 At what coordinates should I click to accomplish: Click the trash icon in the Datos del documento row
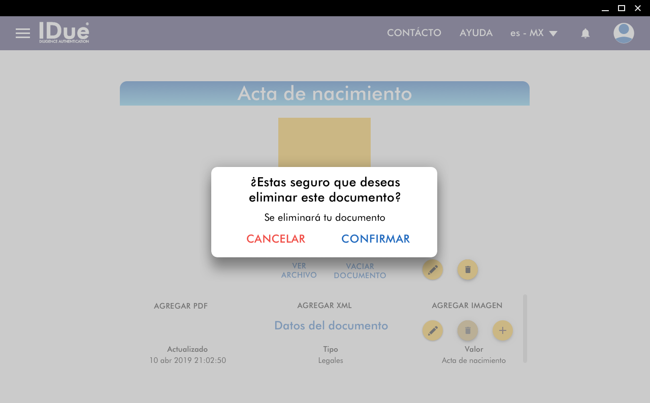467,330
